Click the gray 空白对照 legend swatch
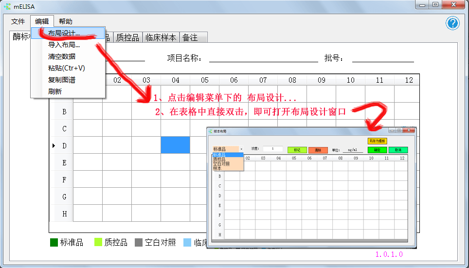The image size is (469, 268). [x=139, y=242]
